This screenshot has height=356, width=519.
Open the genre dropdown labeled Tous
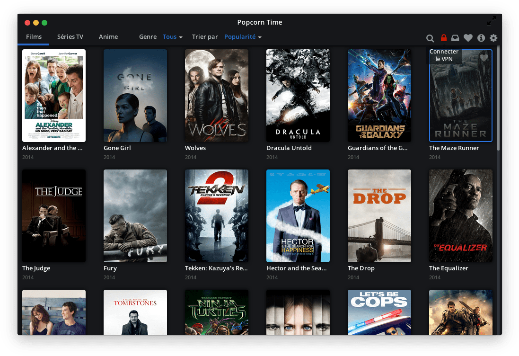[172, 36]
